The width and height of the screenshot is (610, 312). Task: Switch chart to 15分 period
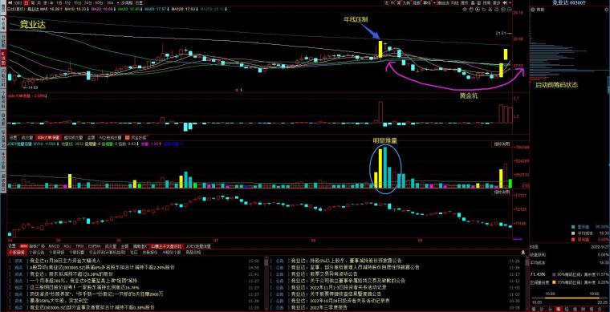point(77,2)
